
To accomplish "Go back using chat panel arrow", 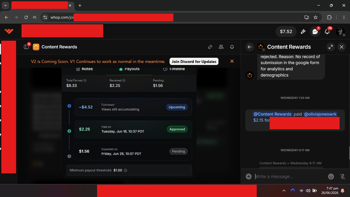I will [250, 47].
